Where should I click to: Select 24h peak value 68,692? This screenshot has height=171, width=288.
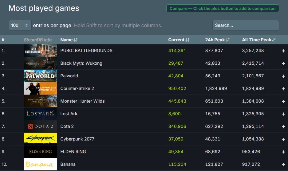pos(212,152)
